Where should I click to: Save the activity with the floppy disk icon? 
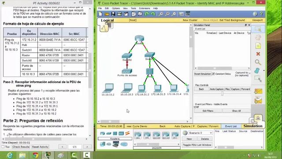(113, 14)
